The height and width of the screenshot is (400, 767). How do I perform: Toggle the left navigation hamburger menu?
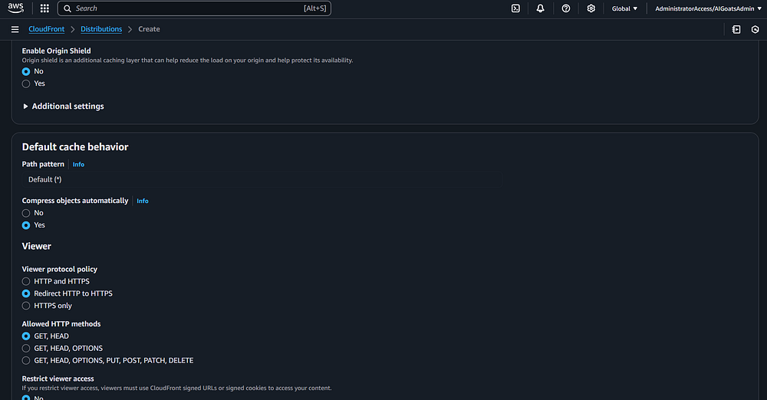coord(15,29)
